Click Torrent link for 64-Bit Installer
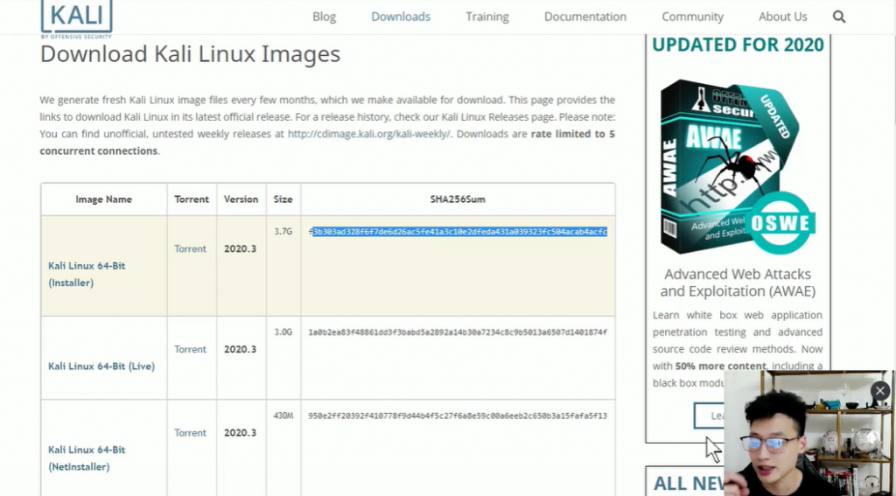896x496 pixels. coord(190,248)
